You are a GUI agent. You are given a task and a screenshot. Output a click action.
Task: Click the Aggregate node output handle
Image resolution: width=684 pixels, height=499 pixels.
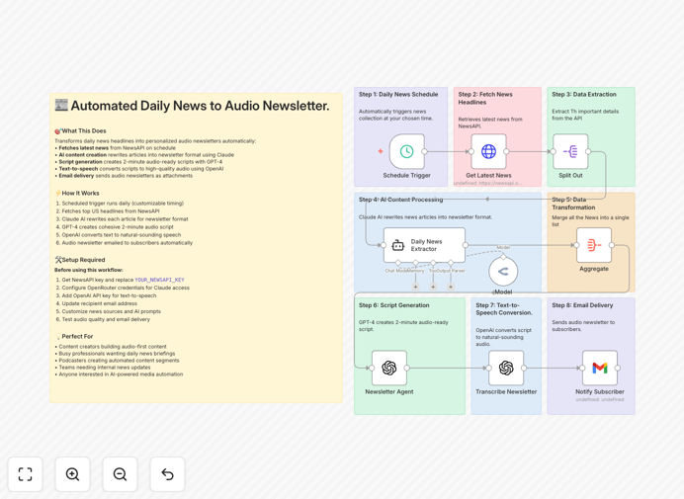pos(612,245)
